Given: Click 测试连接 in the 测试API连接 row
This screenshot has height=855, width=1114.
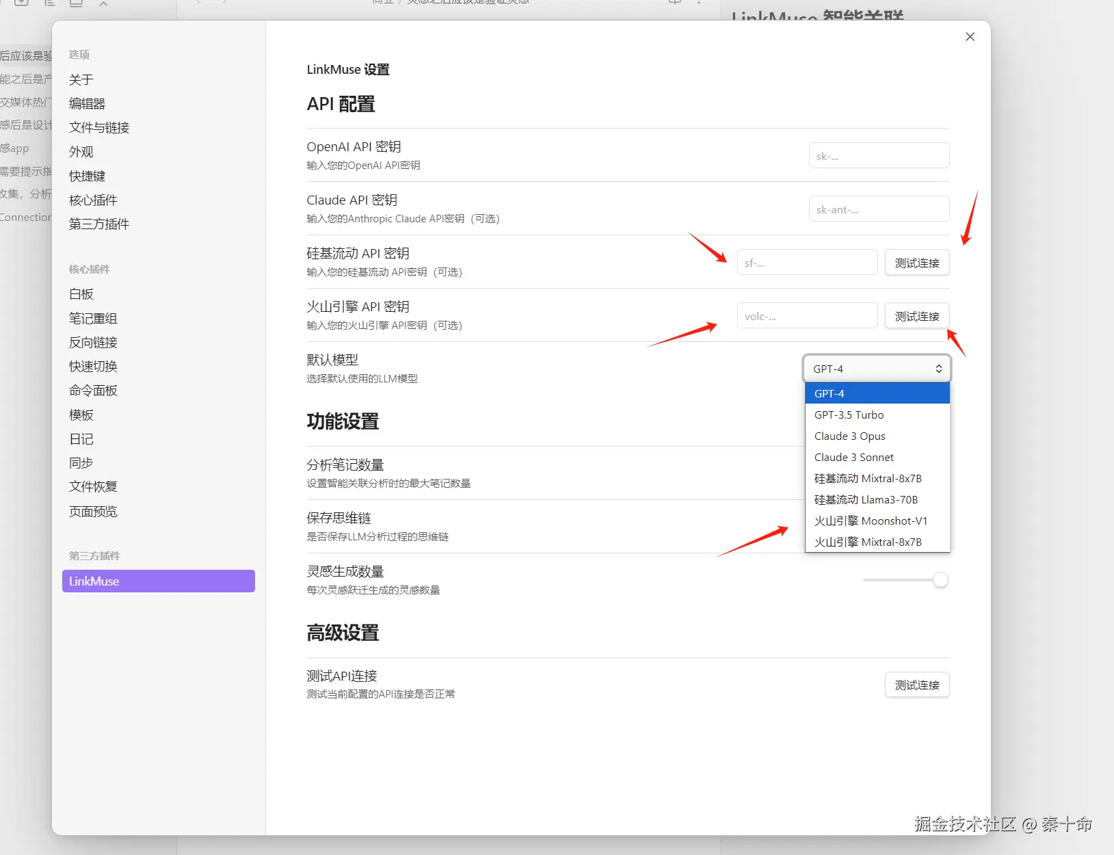Looking at the screenshot, I should 917,684.
